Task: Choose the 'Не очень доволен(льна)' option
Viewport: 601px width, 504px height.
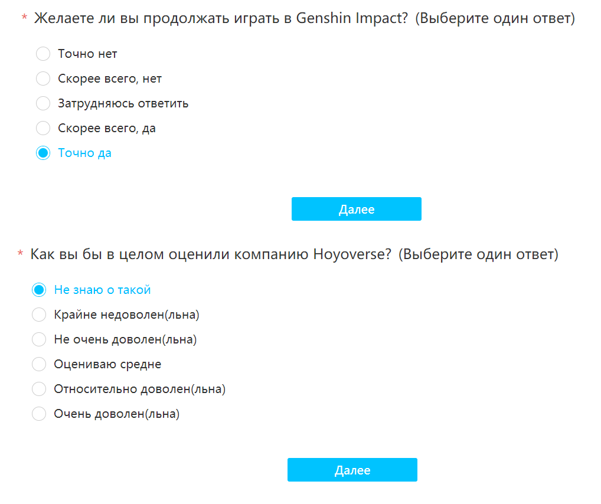Action: point(39,339)
